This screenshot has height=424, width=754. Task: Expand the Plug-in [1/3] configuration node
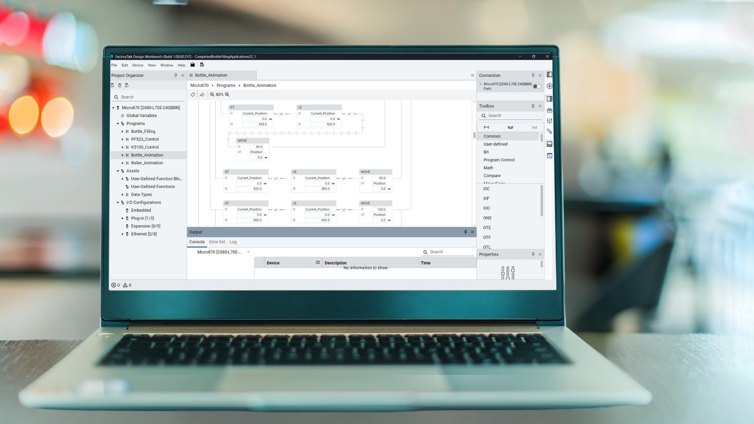click(123, 218)
